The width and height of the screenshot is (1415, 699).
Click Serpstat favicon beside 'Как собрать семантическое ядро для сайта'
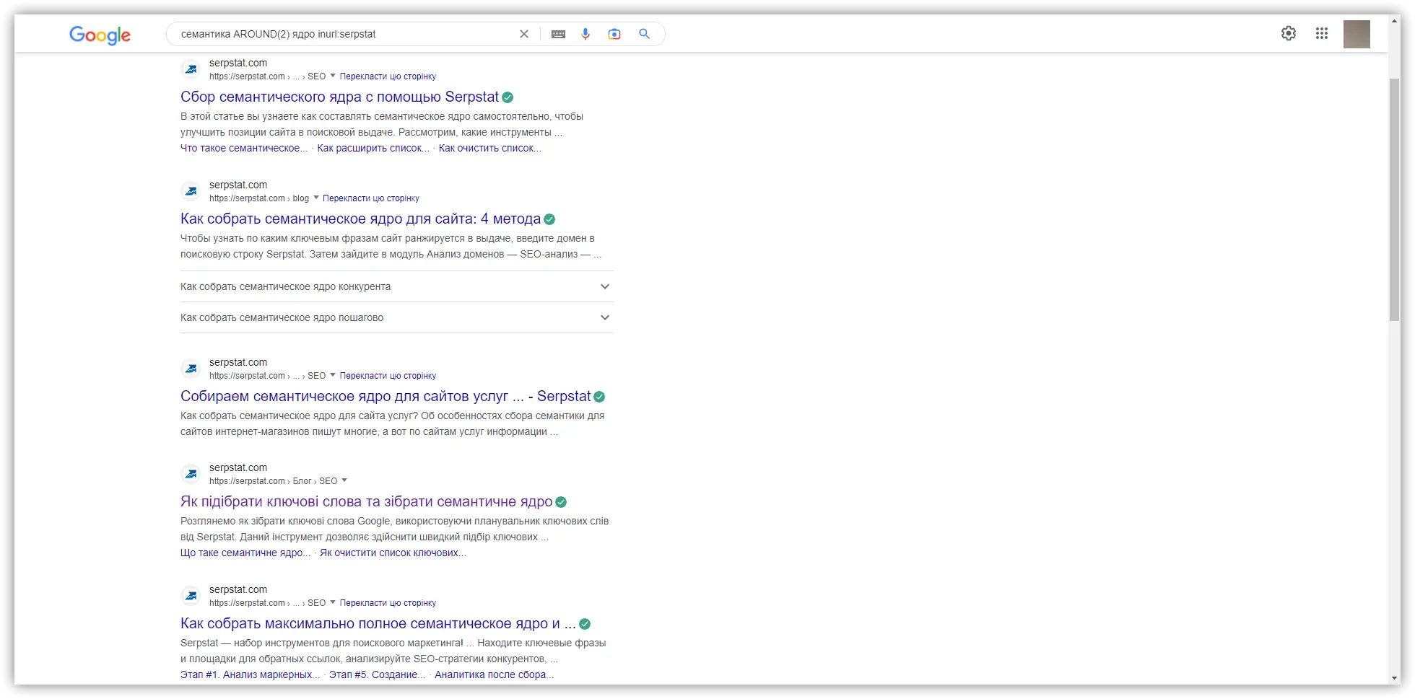coord(191,191)
